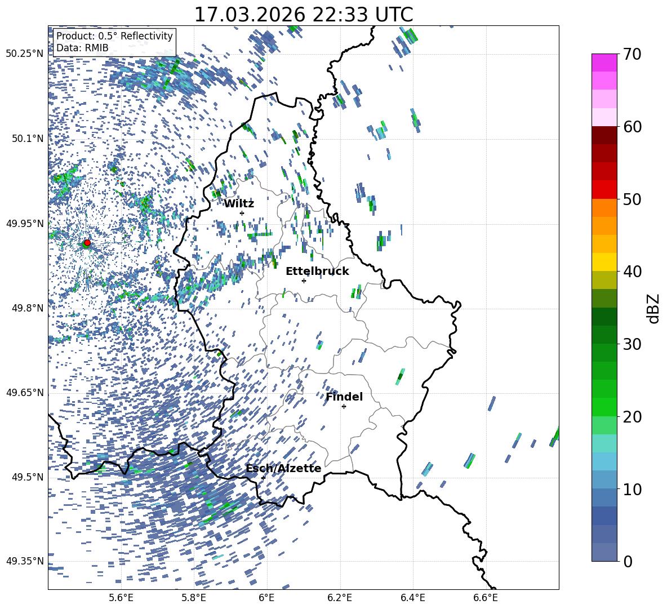Image resolution: width=667 pixels, height=609 pixels.
Task: Pick the bright red swatch just above 50 dBZ
Action: [x=604, y=190]
